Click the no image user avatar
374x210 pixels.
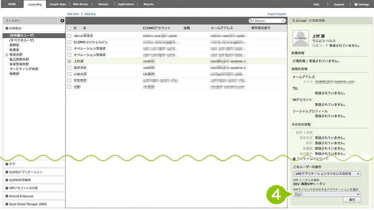tap(301, 38)
